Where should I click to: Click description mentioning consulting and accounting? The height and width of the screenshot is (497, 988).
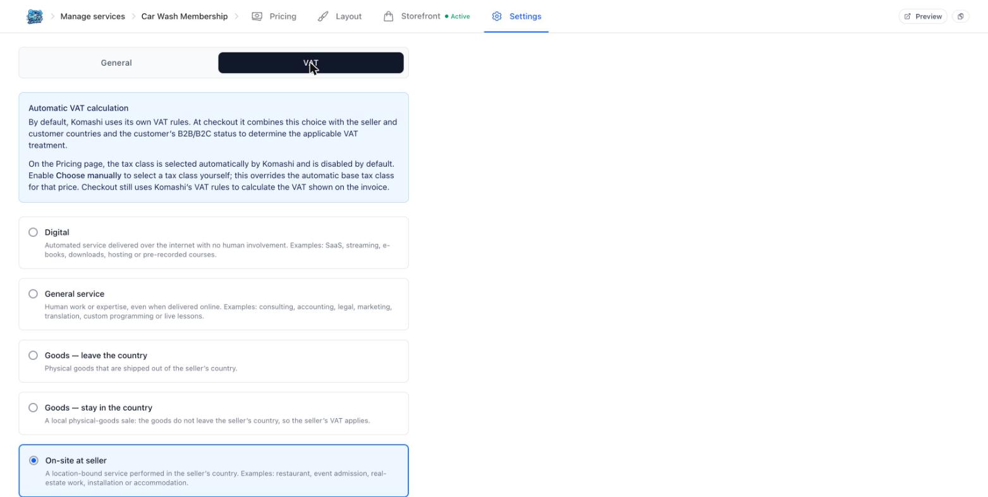click(x=218, y=311)
